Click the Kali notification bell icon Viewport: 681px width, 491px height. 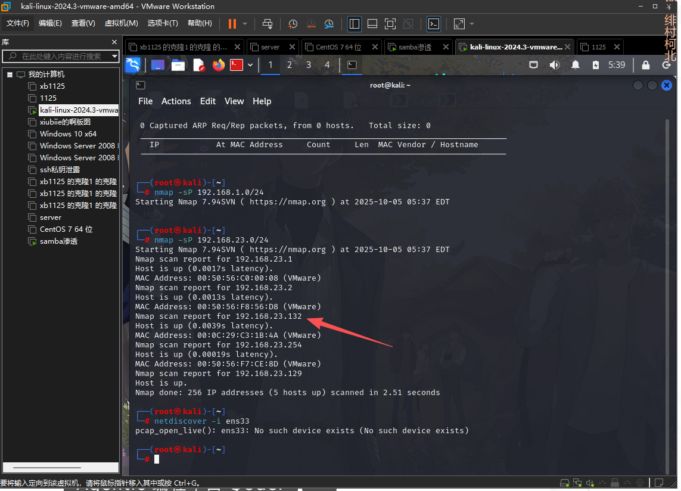576,65
